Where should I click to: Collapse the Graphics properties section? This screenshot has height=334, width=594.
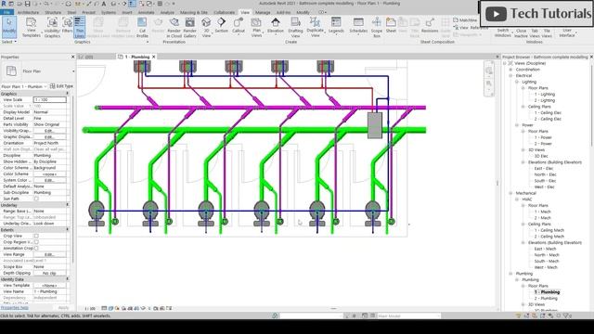[68, 94]
